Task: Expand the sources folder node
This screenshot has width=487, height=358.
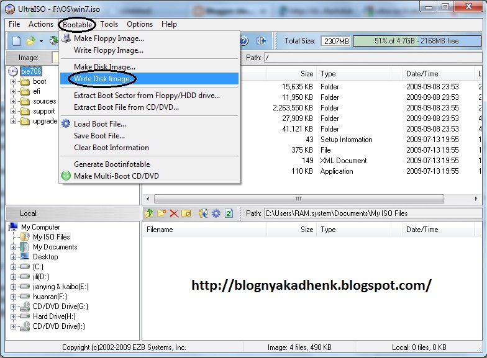Action: click(x=14, y=102)
